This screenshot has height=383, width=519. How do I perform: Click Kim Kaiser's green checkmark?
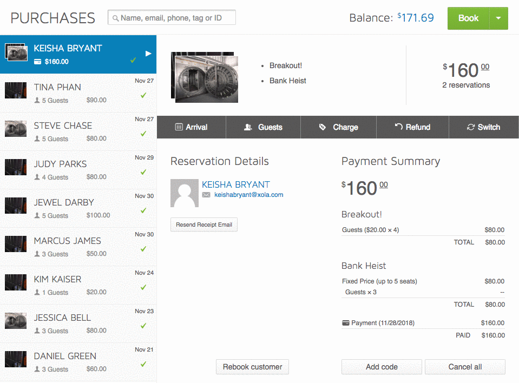[143, 287]
